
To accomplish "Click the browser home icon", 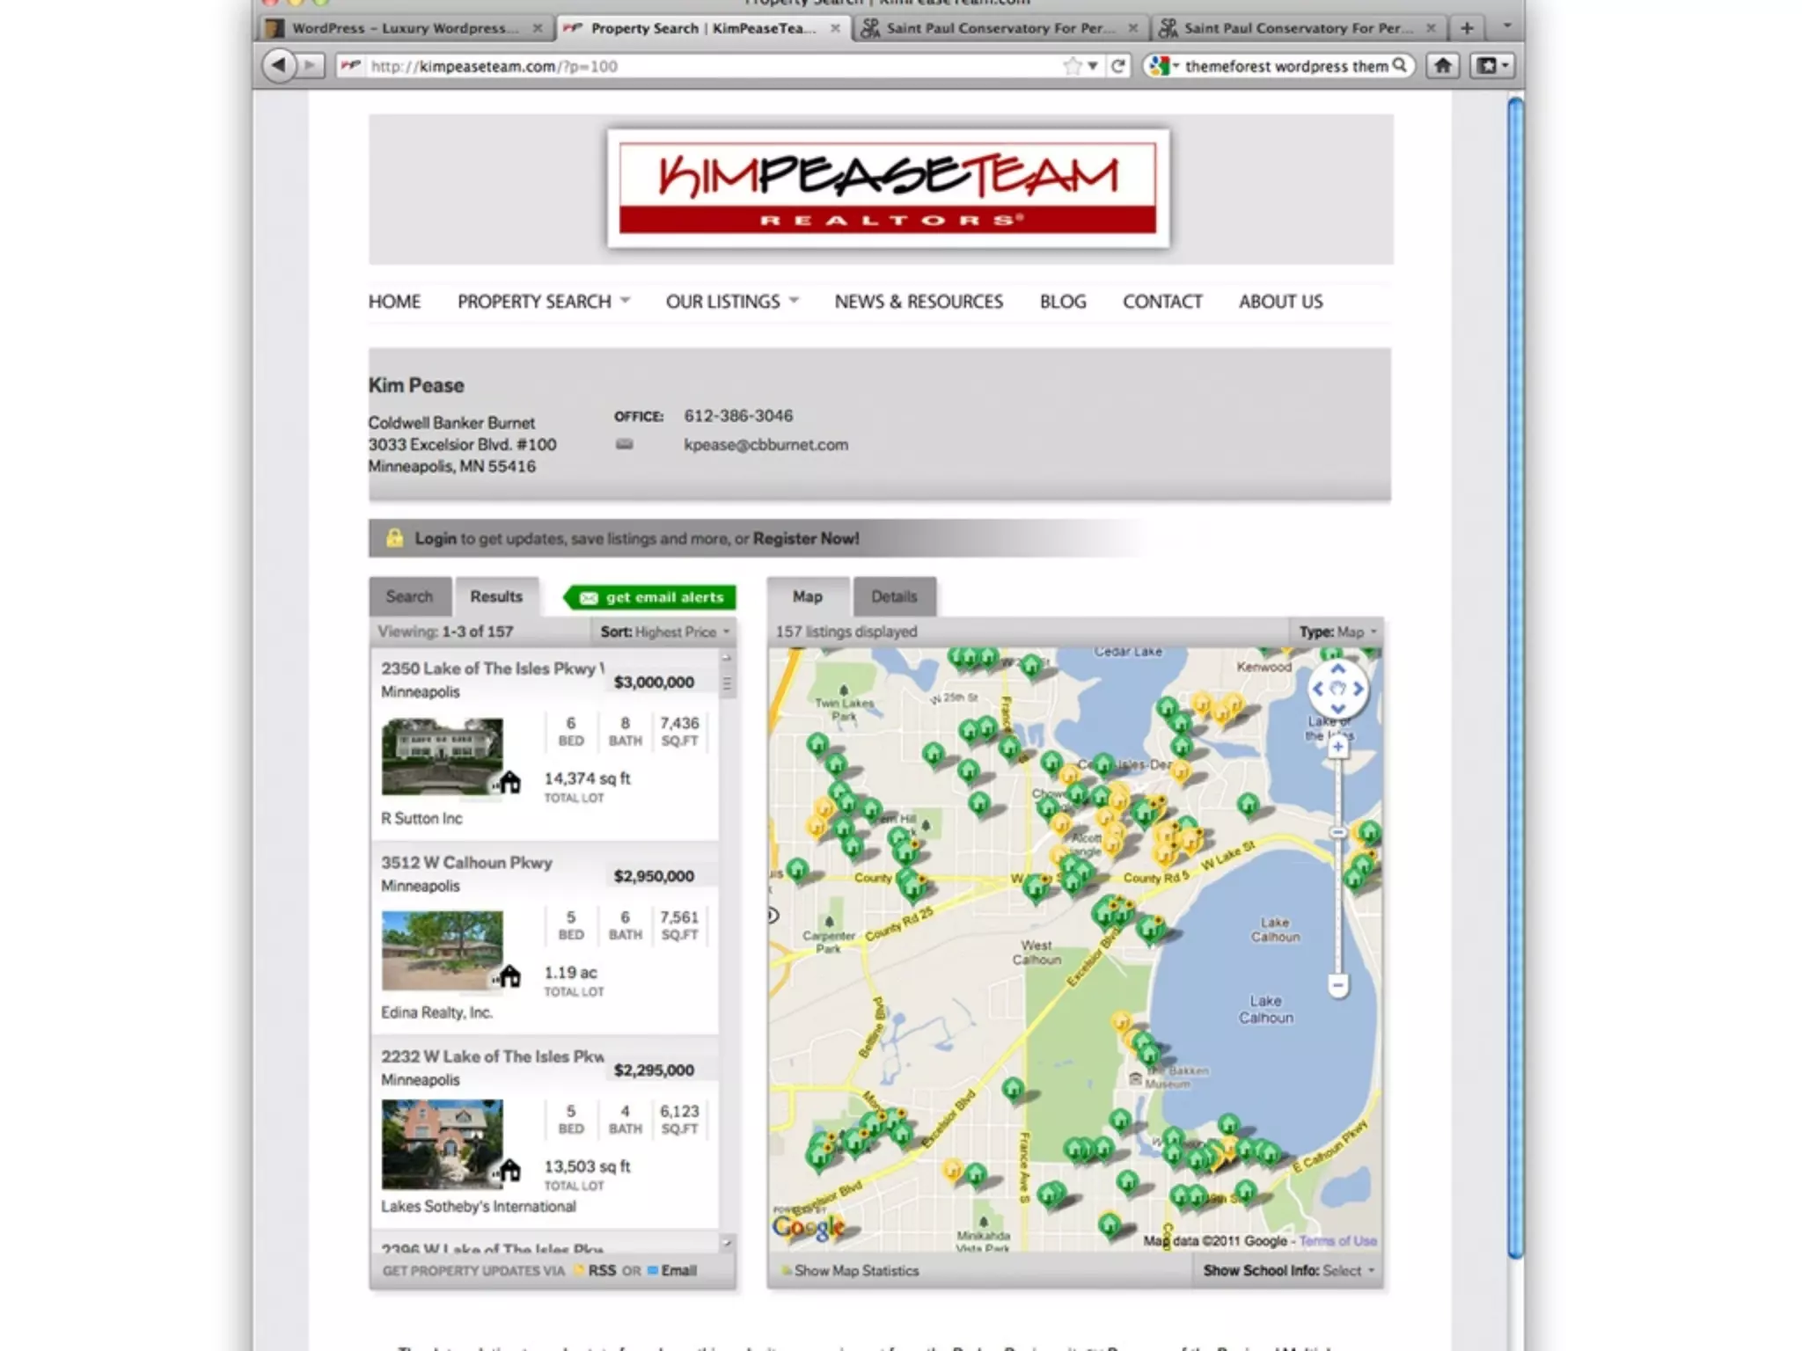I will (1443, 65).
